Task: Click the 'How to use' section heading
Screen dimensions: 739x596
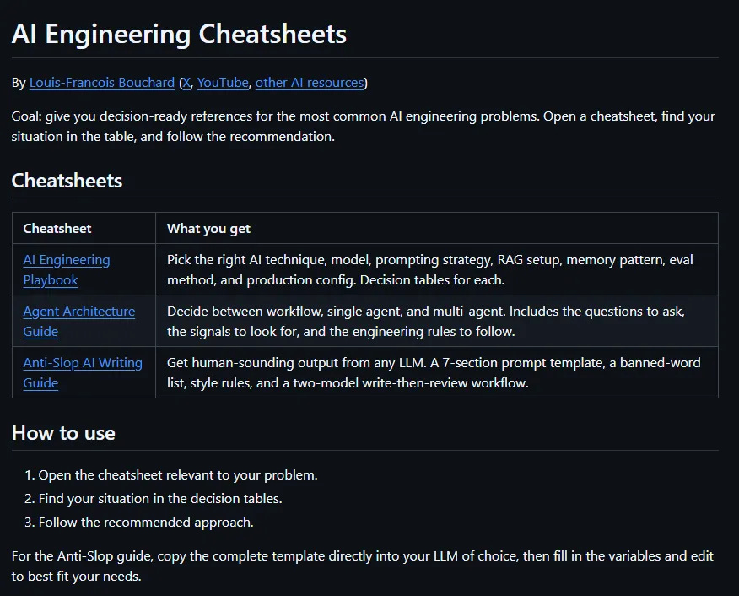Action: pos(63,433)
